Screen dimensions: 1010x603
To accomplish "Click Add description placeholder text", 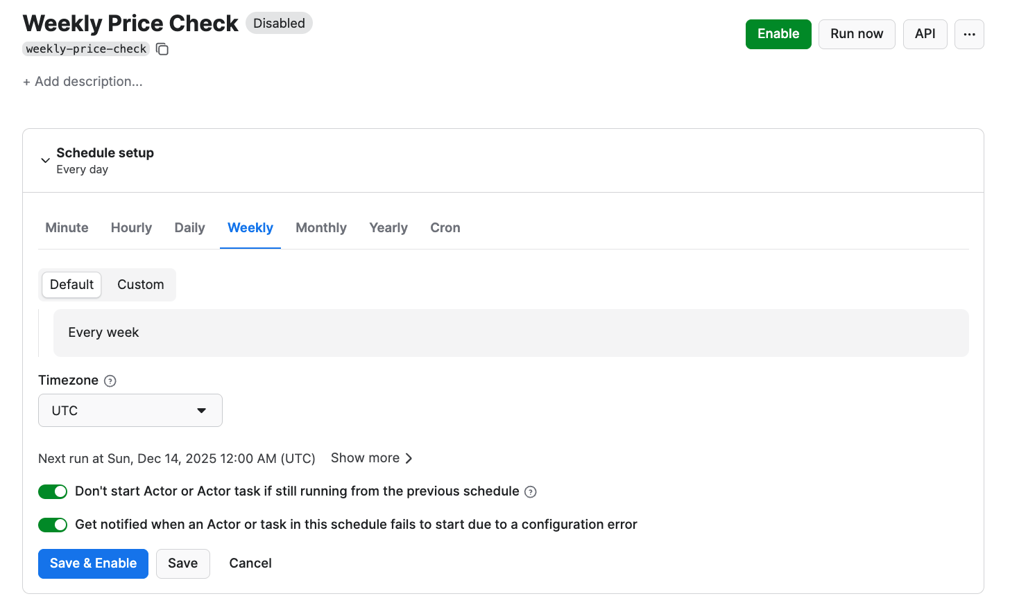I will coord(83,82).
